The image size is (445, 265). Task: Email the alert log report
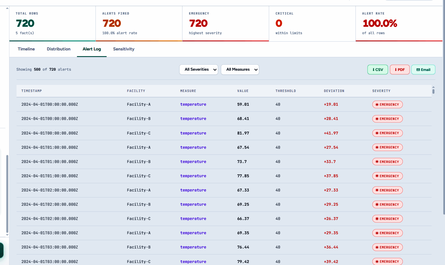tap(423, 70)
